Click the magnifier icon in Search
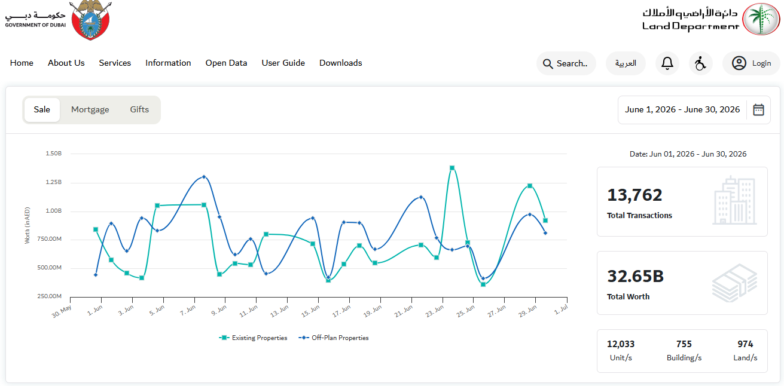784x386 pixels. click(x=548, y=63)
